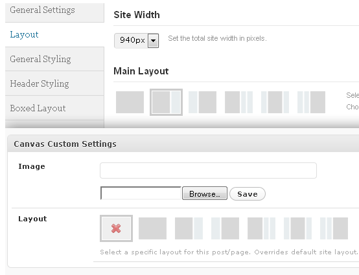Image resolution: width=359 pixels, height=275 pixels.
Task: Click the Main Layout heading
Action: (x=141, y=71)
